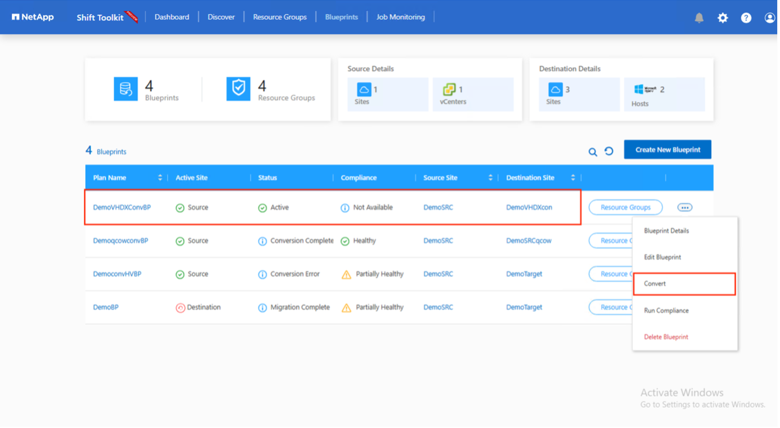Sort by Destination Site column arrows
This screenshot has height=428, width=780.
(573, 178)
